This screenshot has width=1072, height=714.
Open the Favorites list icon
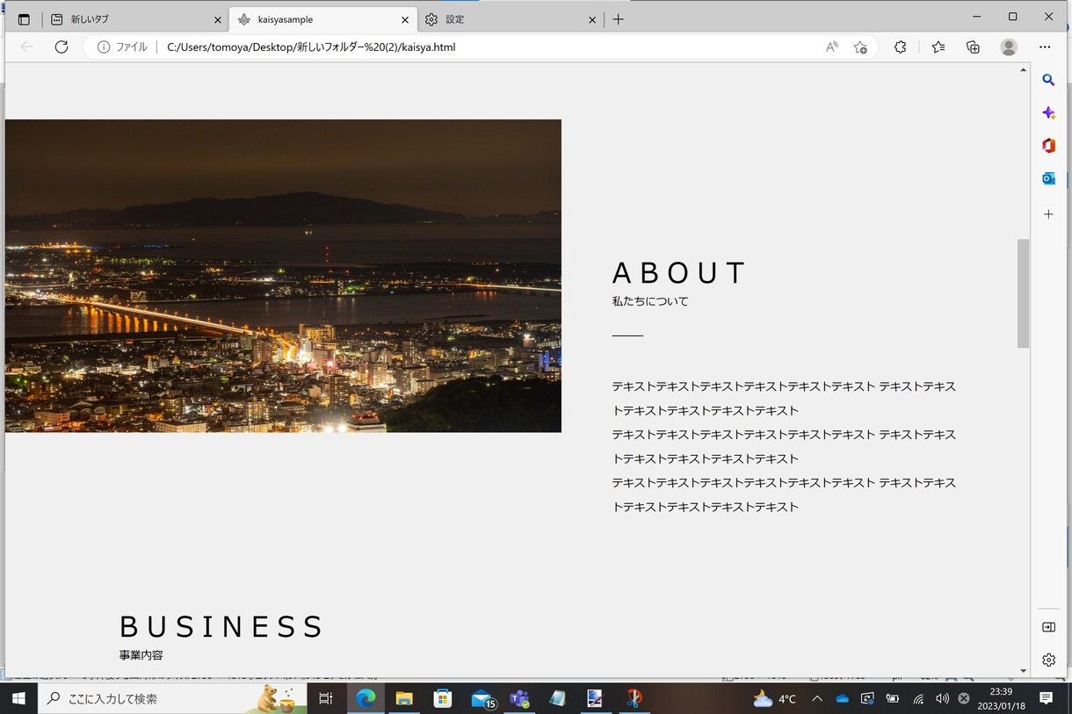(938, 47)
